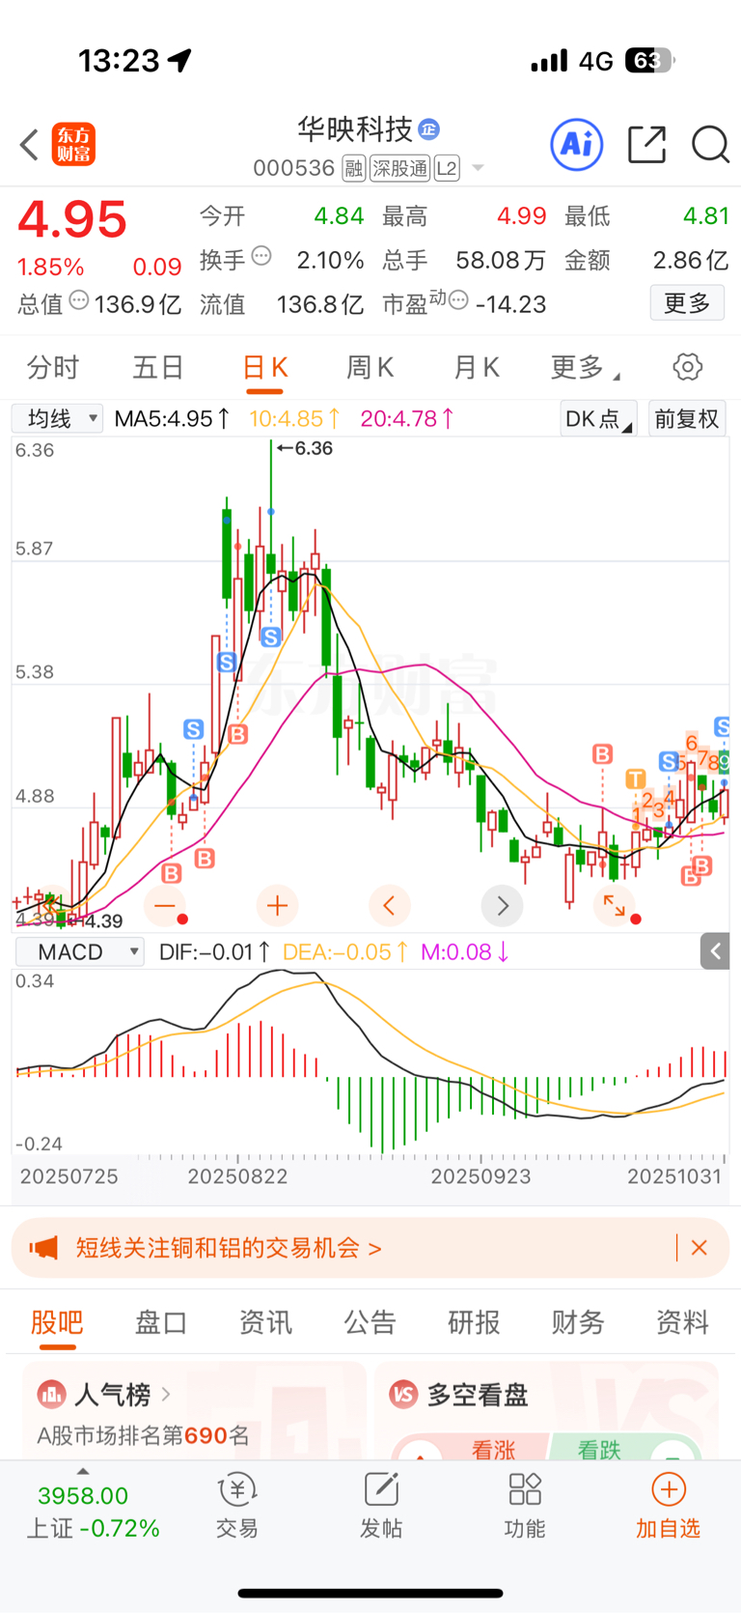Tap the 深股通 tag

pos(400,169)
